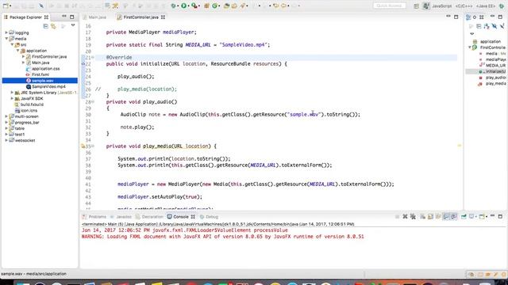508x285 pixels.
Task: Toggle Show Console on Standard Error
Action: [454, 216]
